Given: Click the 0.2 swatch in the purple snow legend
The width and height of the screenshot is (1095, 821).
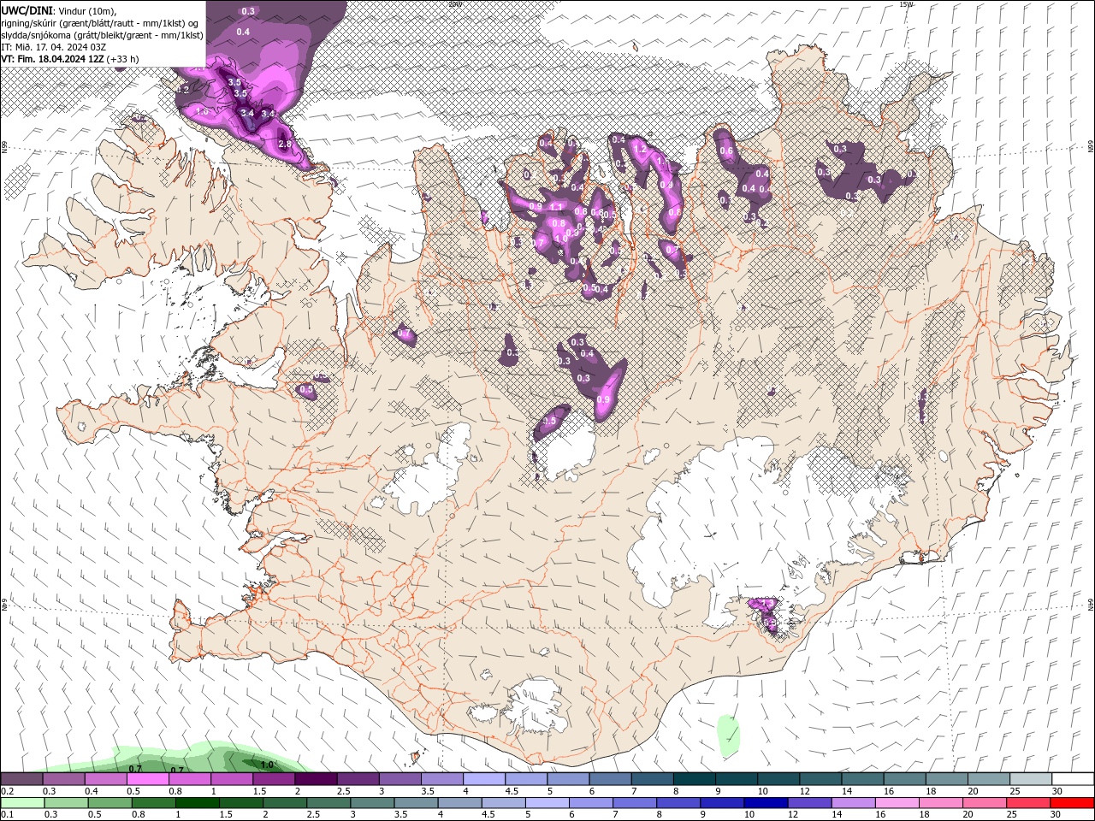Looking at the screenshot, I should click(21, 779).
